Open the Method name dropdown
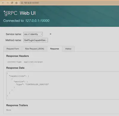The width and height of the screenshot is (119, 116). point(36,40)
